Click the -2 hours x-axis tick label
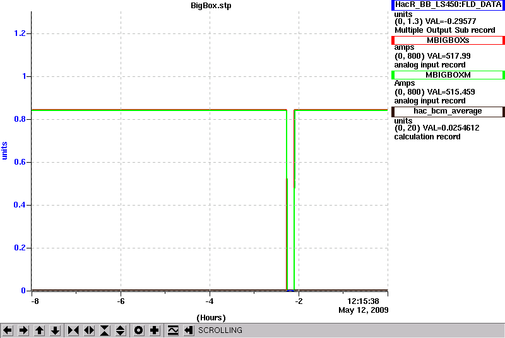 [x=299, y=301]
